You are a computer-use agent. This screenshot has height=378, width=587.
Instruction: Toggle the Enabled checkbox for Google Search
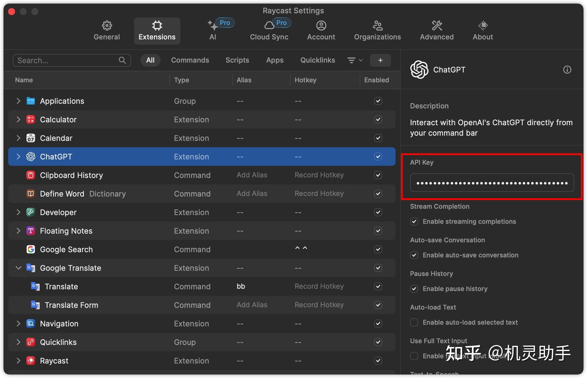(x=378, y=249)
